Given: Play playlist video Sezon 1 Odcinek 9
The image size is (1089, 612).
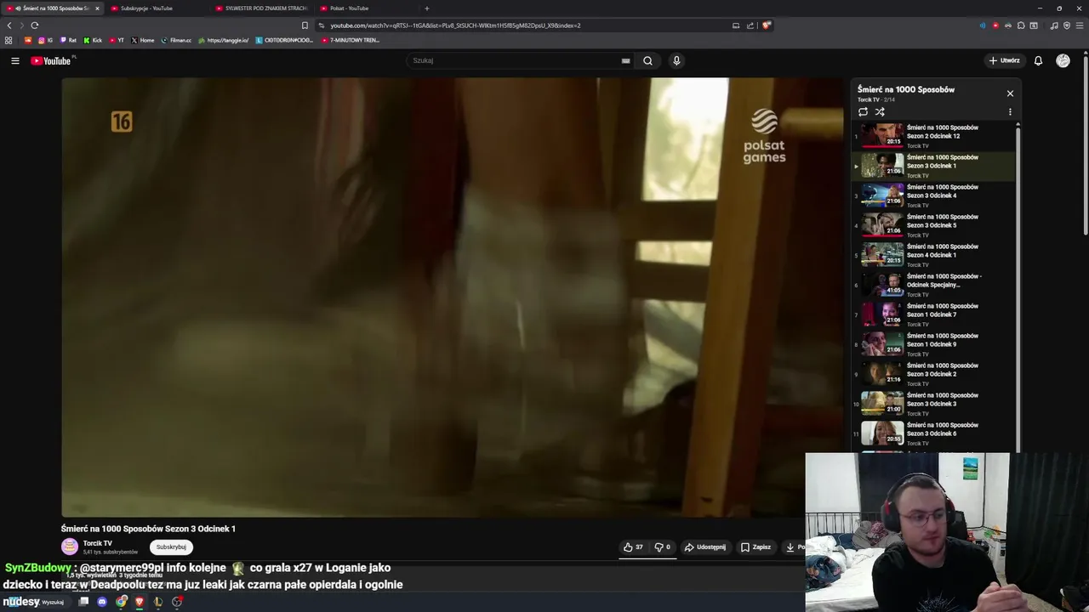Looking at the screenshot, I should 933,344.
